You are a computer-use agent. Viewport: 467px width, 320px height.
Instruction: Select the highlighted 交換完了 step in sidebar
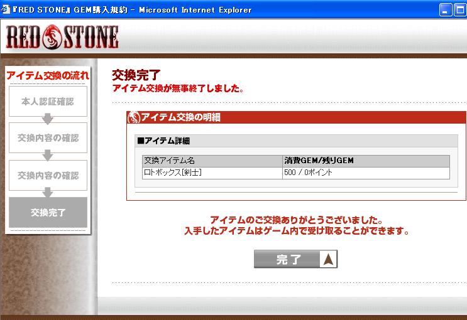48,212
